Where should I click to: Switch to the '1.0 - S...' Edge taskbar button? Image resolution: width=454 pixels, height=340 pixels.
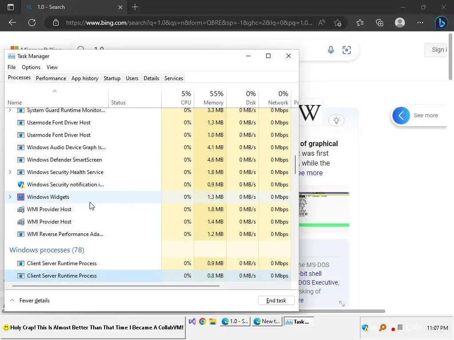235,321
